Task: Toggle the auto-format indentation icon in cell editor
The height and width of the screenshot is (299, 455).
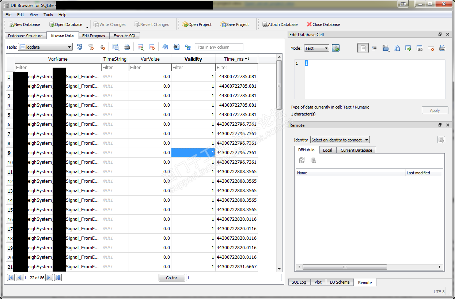Action: tap(374, 48)
